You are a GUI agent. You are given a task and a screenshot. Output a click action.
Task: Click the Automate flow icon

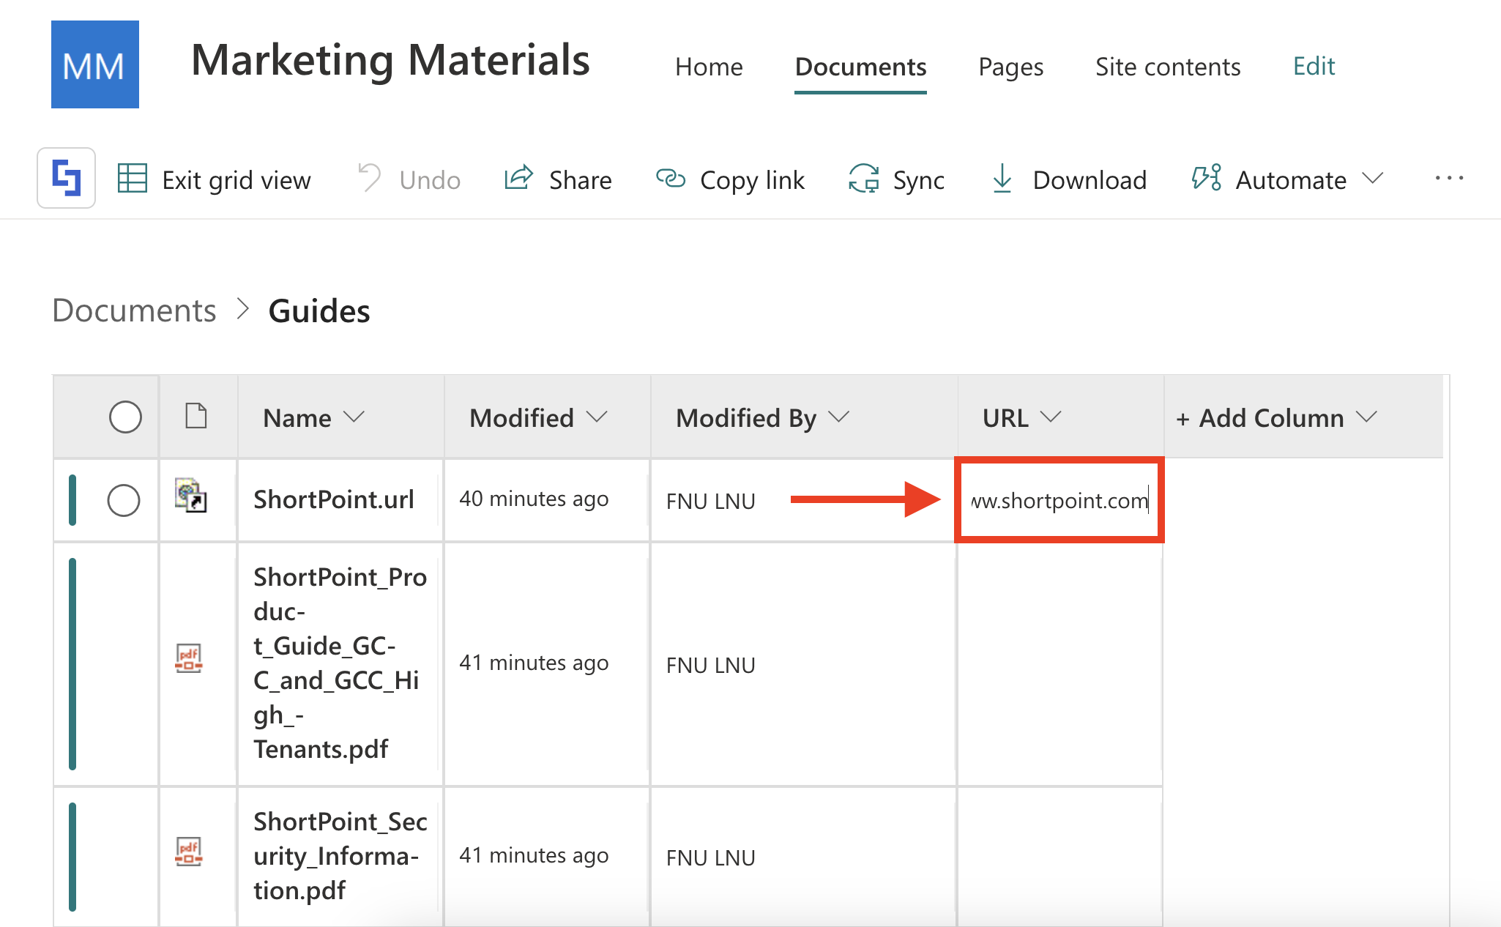[1206, 178]
